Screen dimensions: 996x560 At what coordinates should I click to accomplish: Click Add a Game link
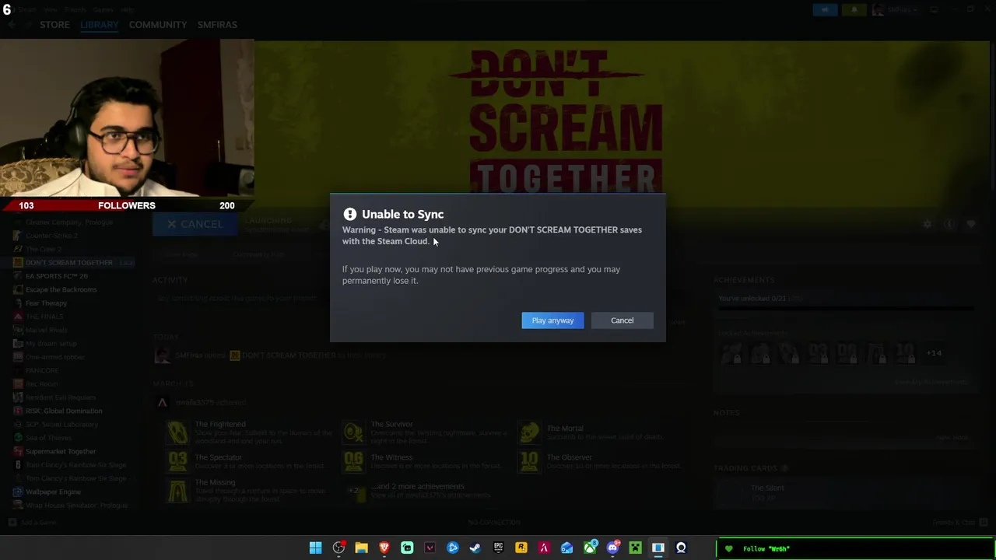[33, 523]
